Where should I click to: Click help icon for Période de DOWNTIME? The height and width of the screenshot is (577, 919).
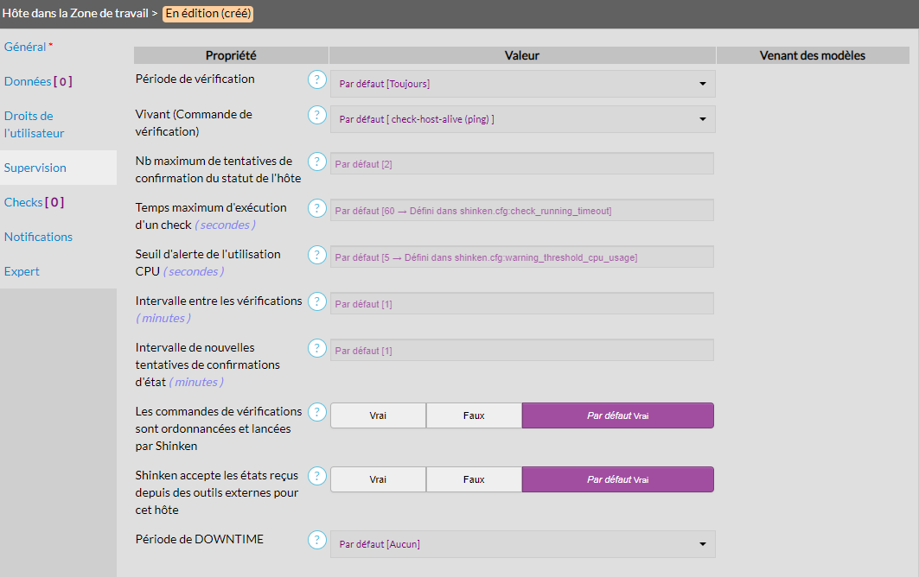pos(317,540)
